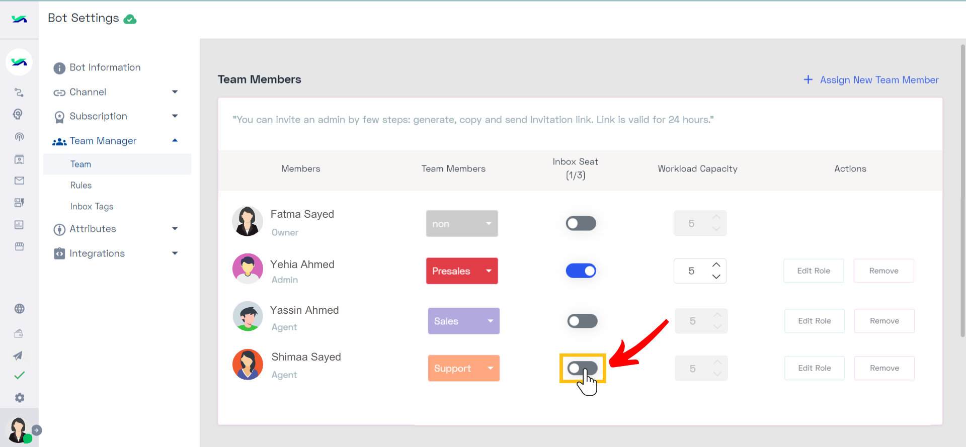
Task: Open the settings gear icon in sidebar
Action: tap(20, 398)
